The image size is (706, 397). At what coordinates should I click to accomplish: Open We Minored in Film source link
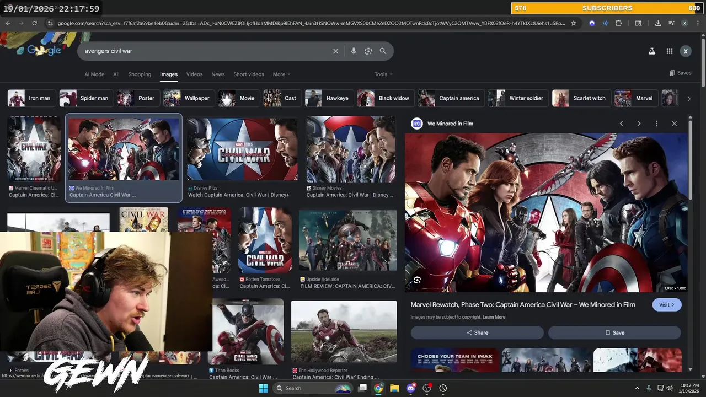(450, 124)
